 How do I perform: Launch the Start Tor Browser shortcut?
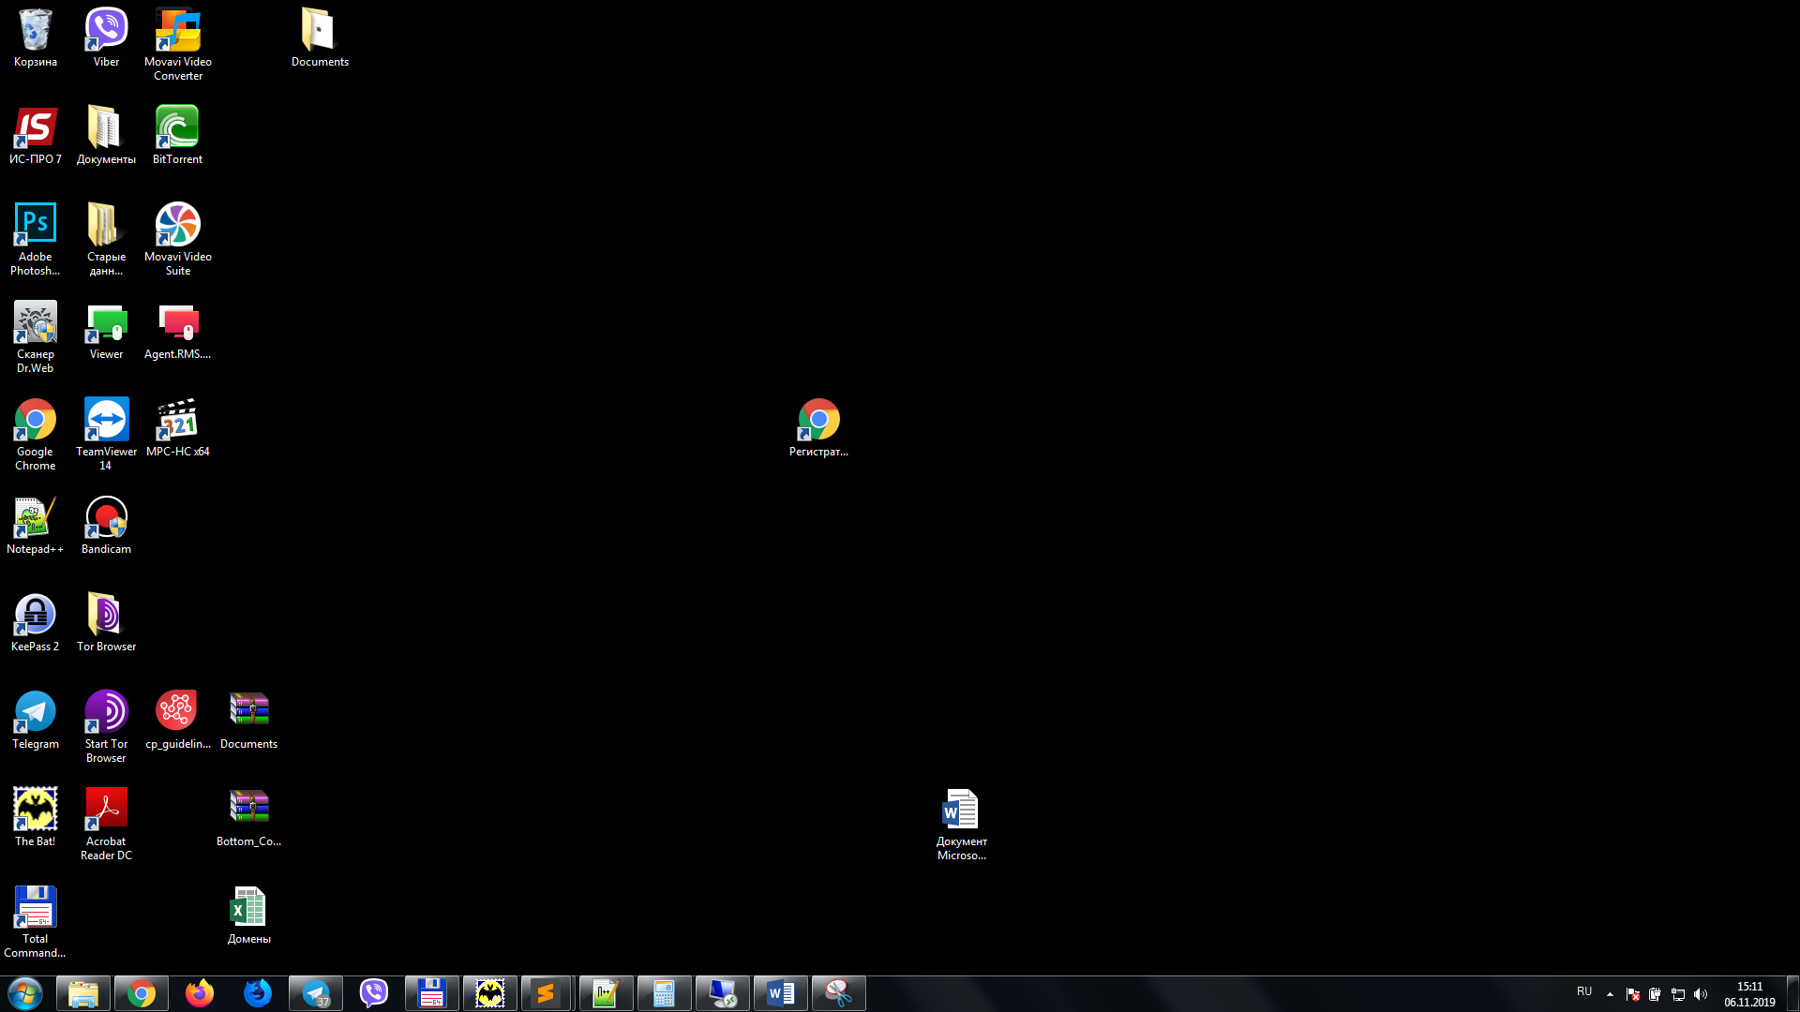tap(106, 726)
